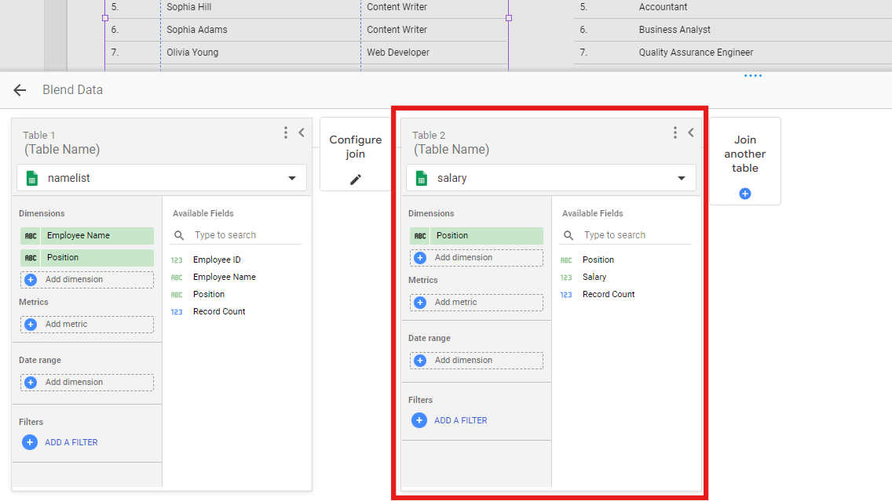Open Table 2 three-dot options menu

pyautogui.click(x=674, y=133)
